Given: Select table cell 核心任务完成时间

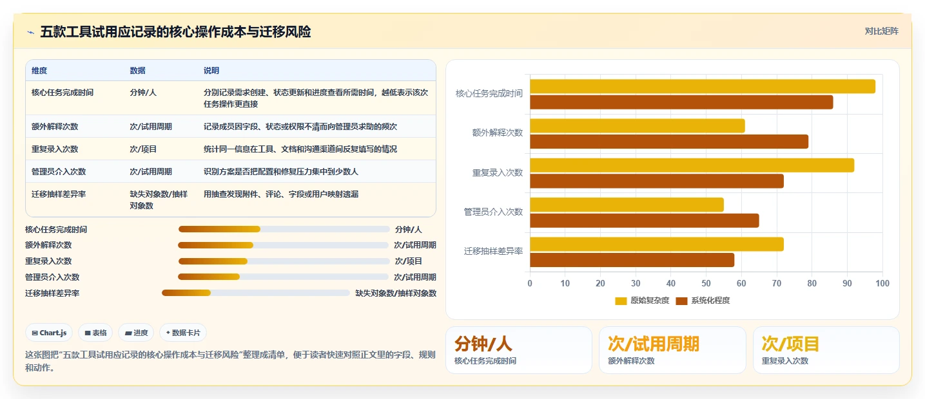Looking at the screenshot, I should (63, 93).
